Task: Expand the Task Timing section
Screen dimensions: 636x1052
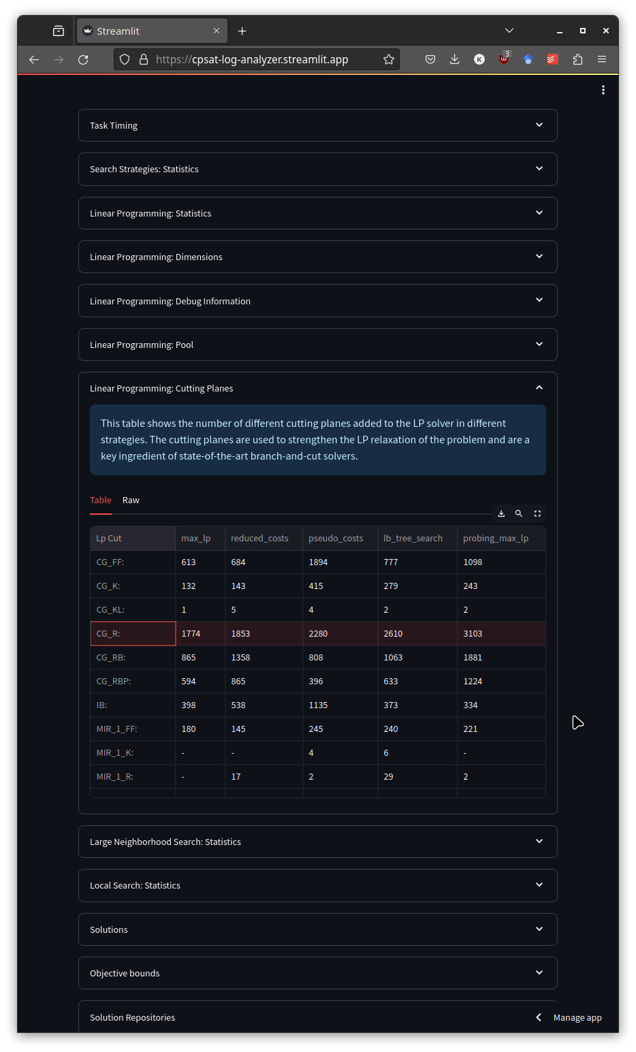Action: 318,125
